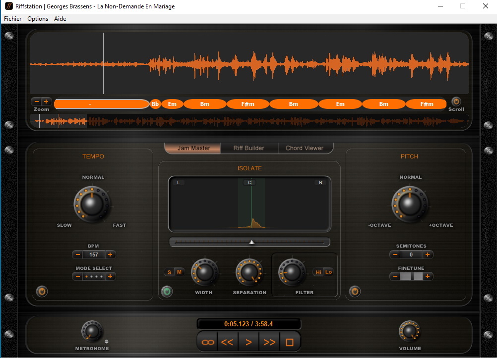Click the Width knob
The height and width of the screenshot is (358, 497).
tap(204, 272)
